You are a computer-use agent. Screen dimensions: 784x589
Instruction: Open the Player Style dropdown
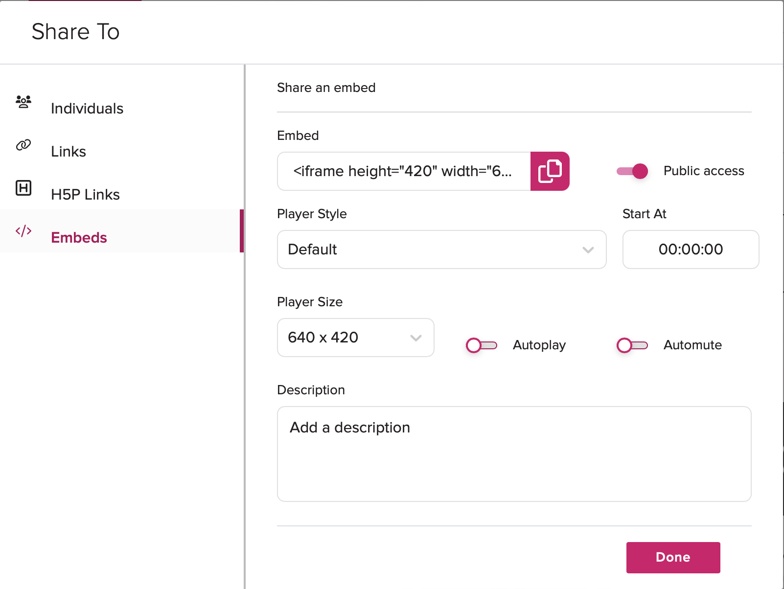point(441,249)
